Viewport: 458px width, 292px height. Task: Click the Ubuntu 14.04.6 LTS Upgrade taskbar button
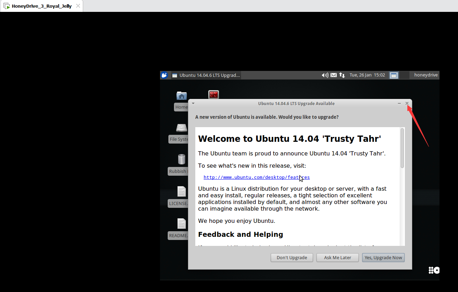pos(206,75)
